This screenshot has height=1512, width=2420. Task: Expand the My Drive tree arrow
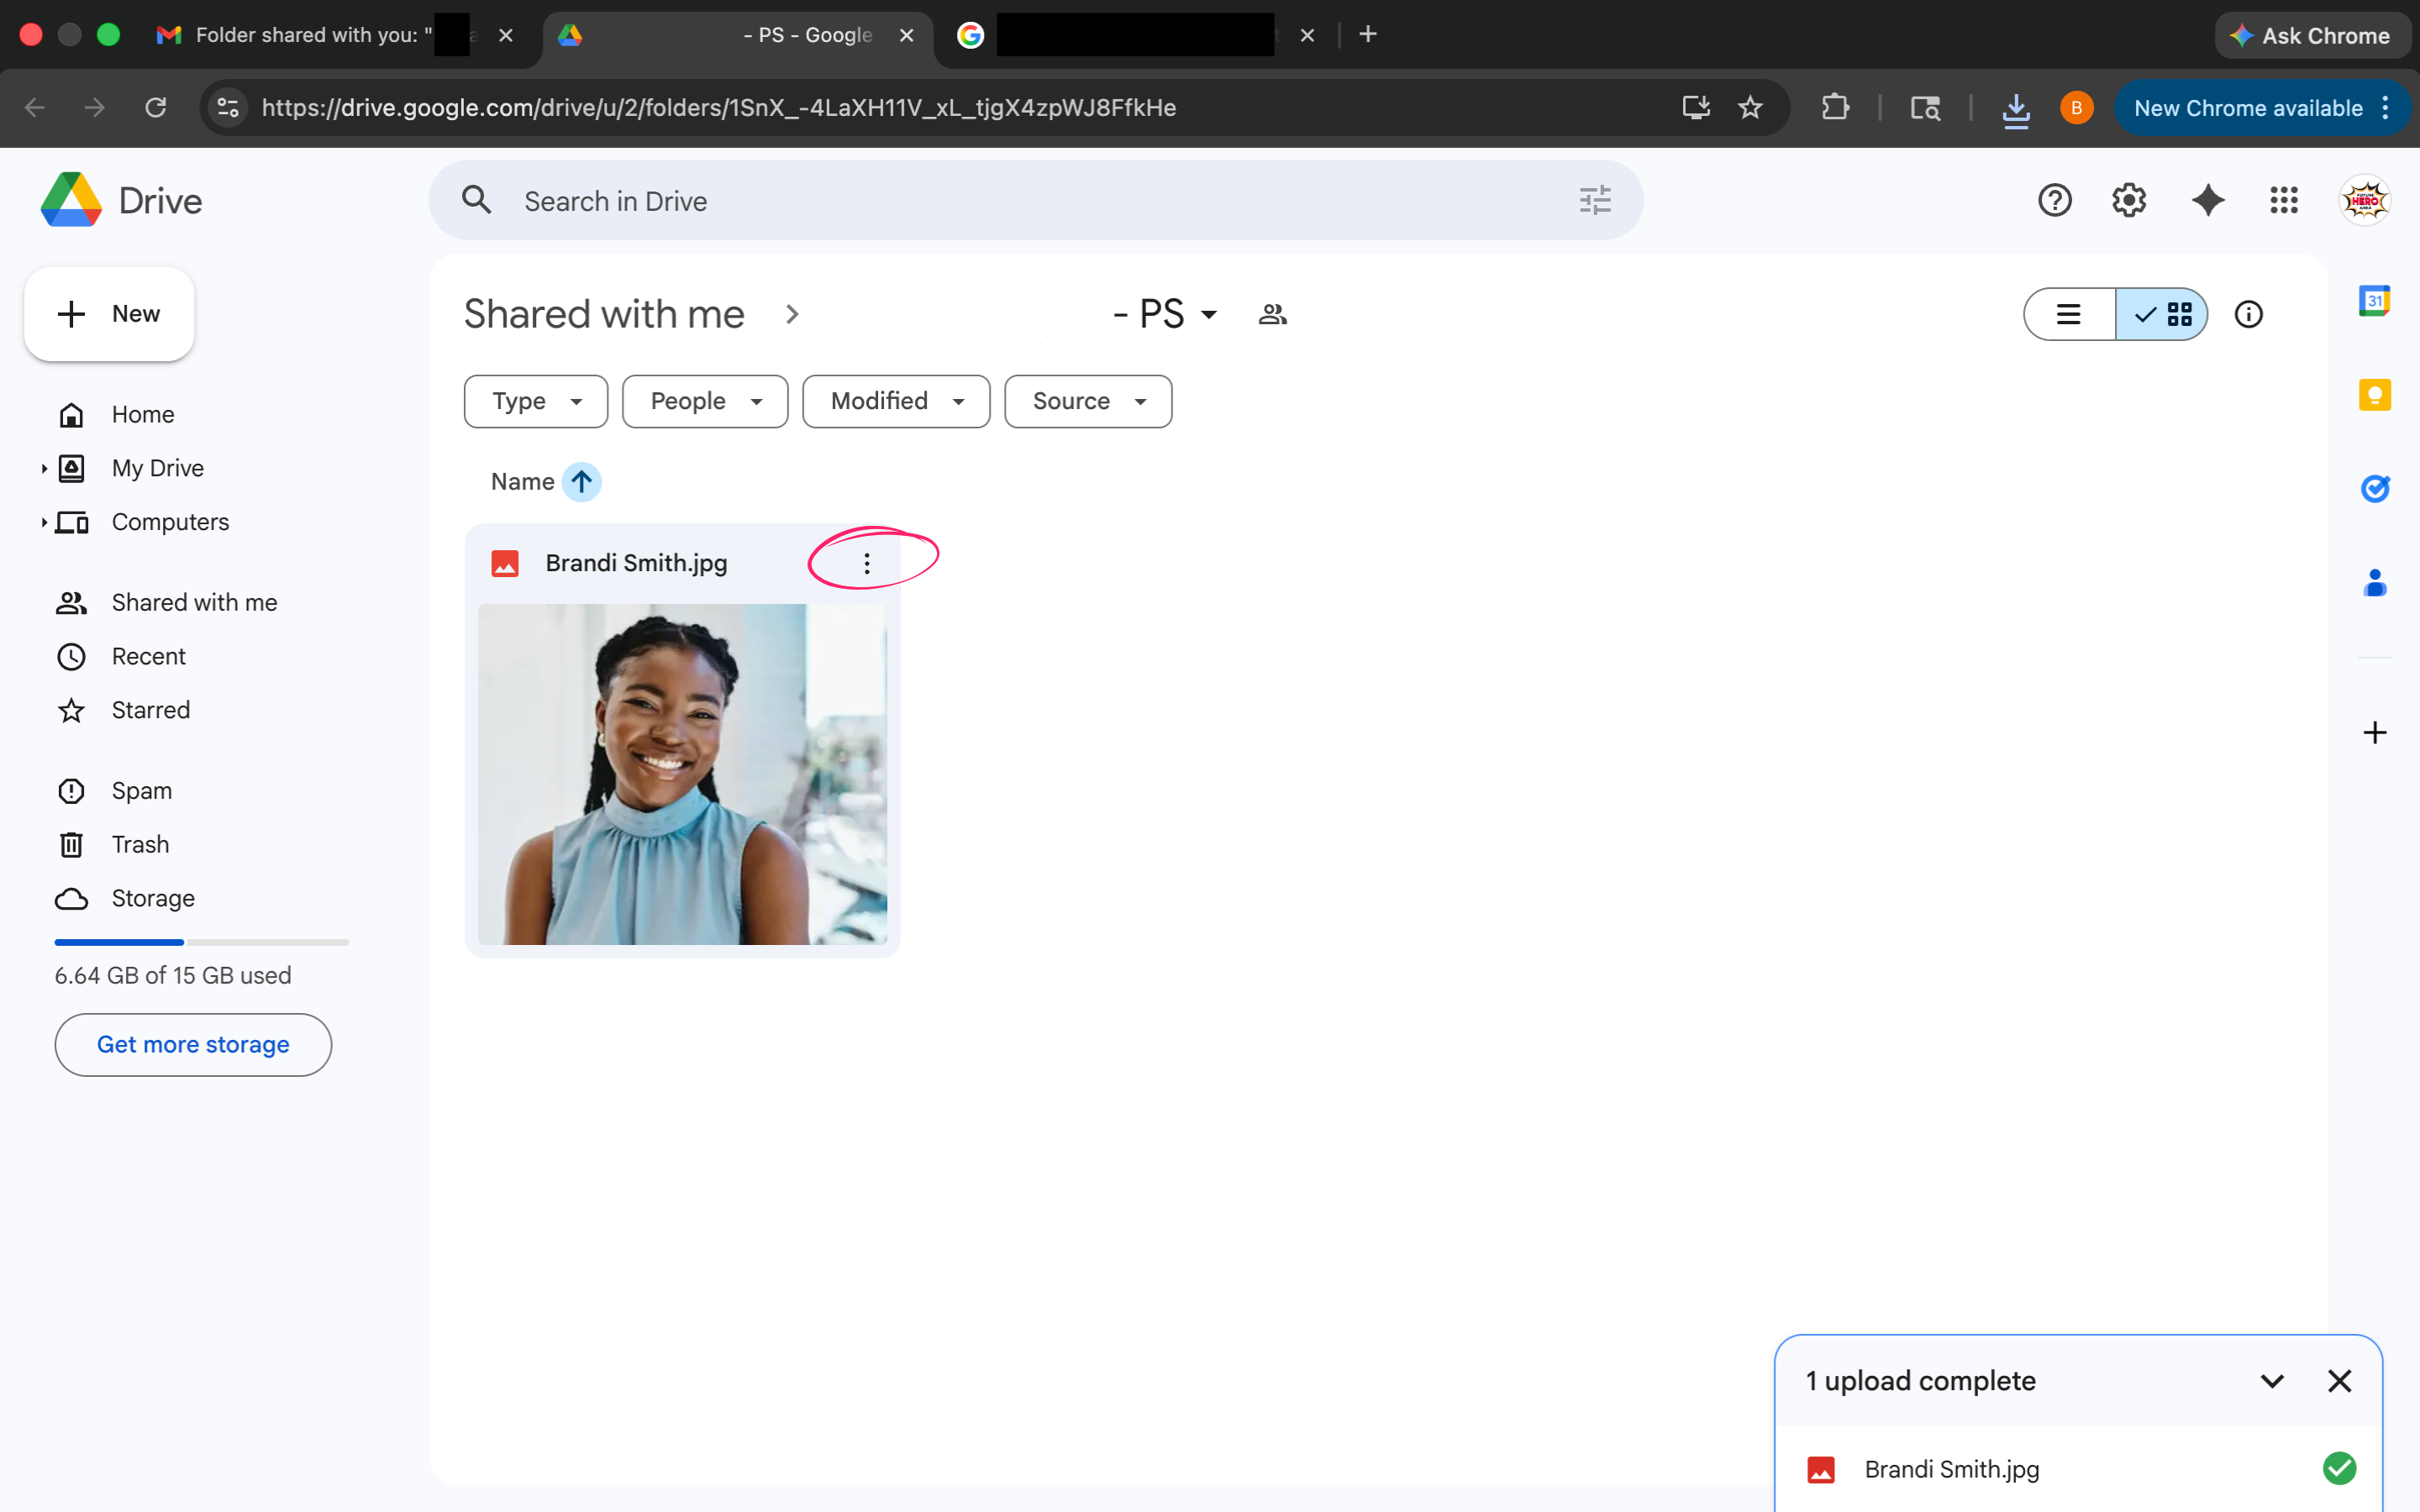(44, 469)
